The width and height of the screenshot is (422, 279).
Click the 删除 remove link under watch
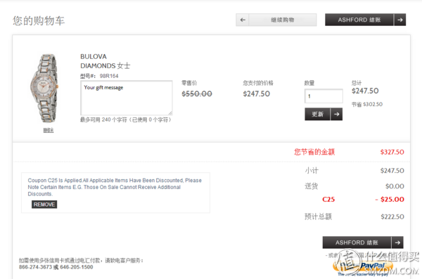49,130
